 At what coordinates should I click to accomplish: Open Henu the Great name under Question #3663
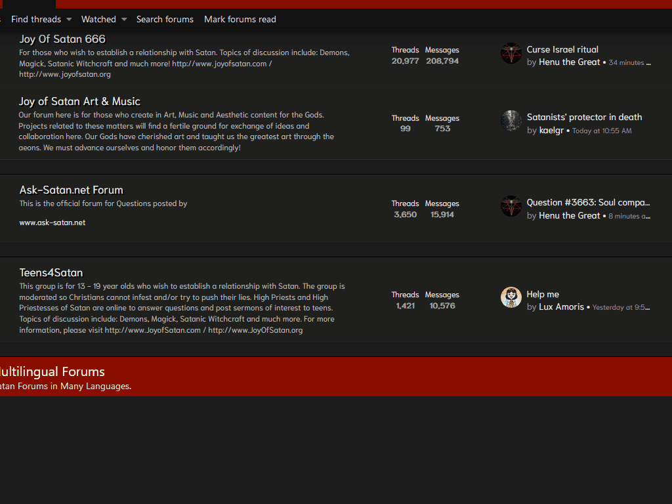tap(569, 215)
